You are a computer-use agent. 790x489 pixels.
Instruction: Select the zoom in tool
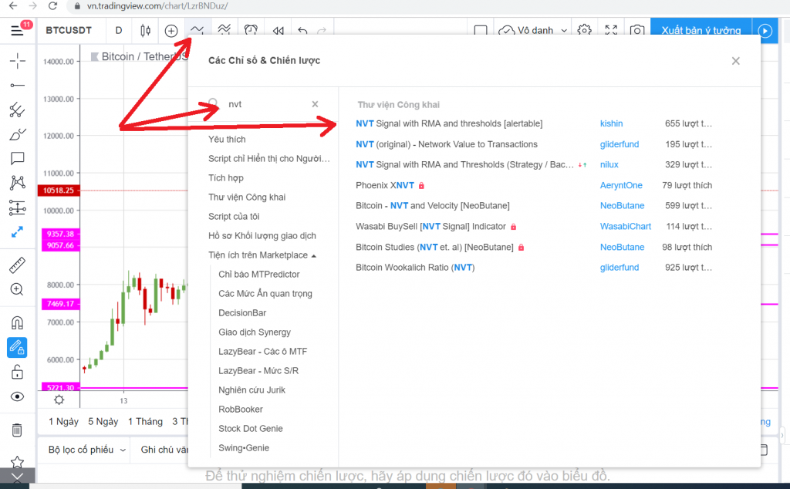[17, 289]
